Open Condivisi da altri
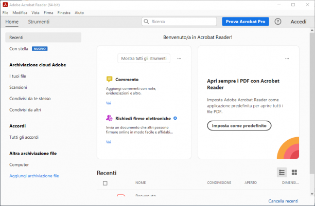The width and height of the screenshot is (315, 206). pos(25,110)
